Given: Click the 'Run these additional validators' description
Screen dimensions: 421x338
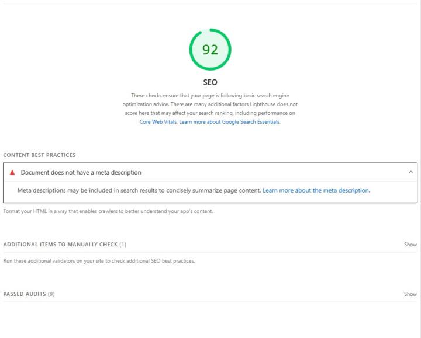Looking at the screenshot, I should [99, 261].
